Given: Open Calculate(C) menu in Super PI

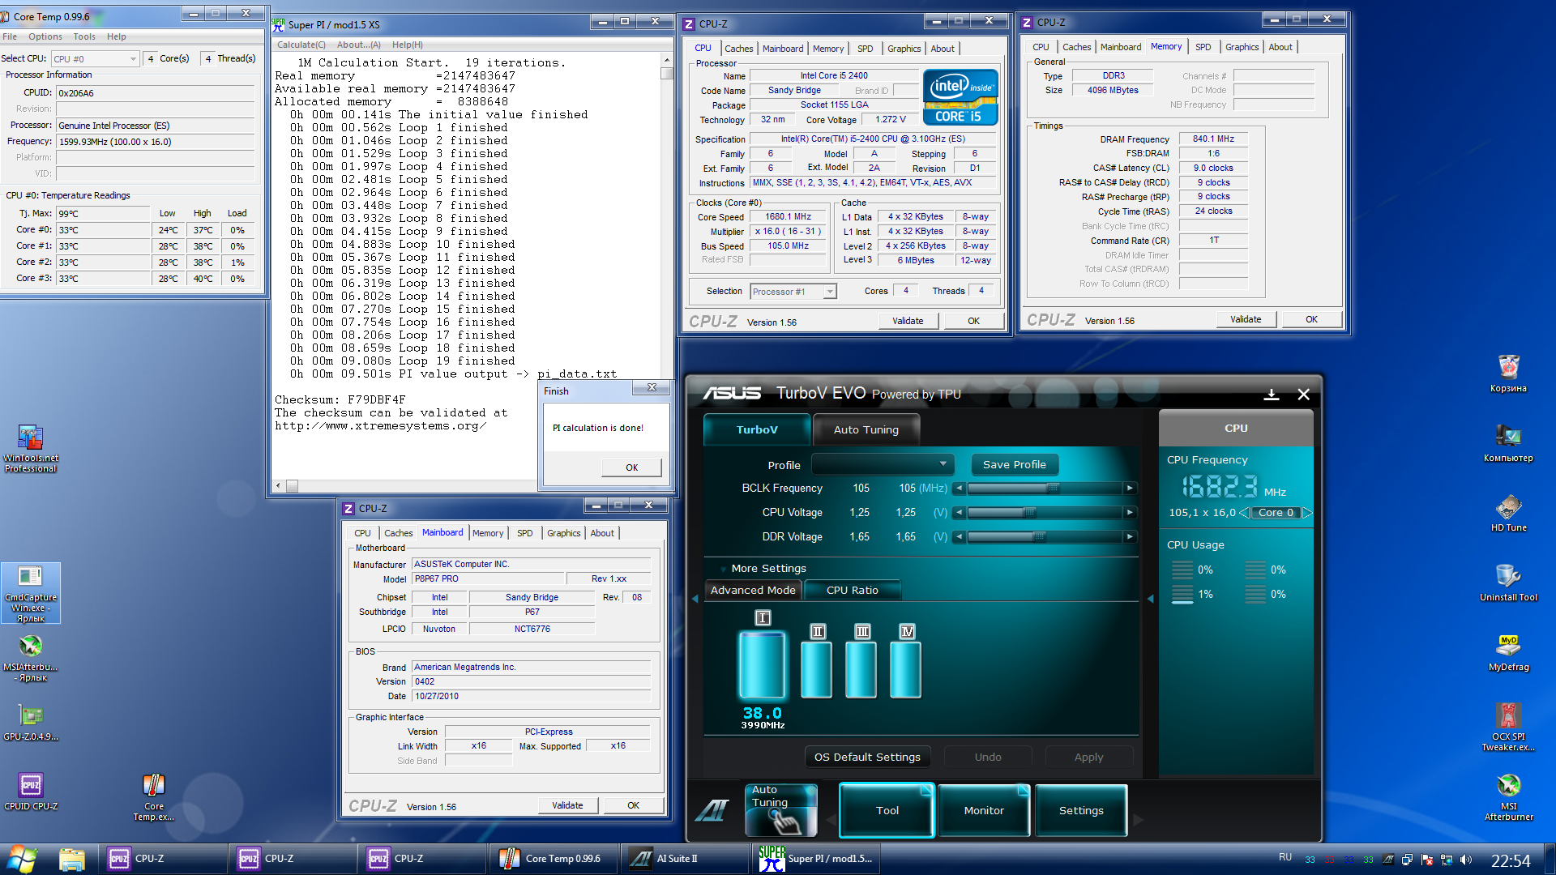Looking at the screenshot, I should coord(301,45).
